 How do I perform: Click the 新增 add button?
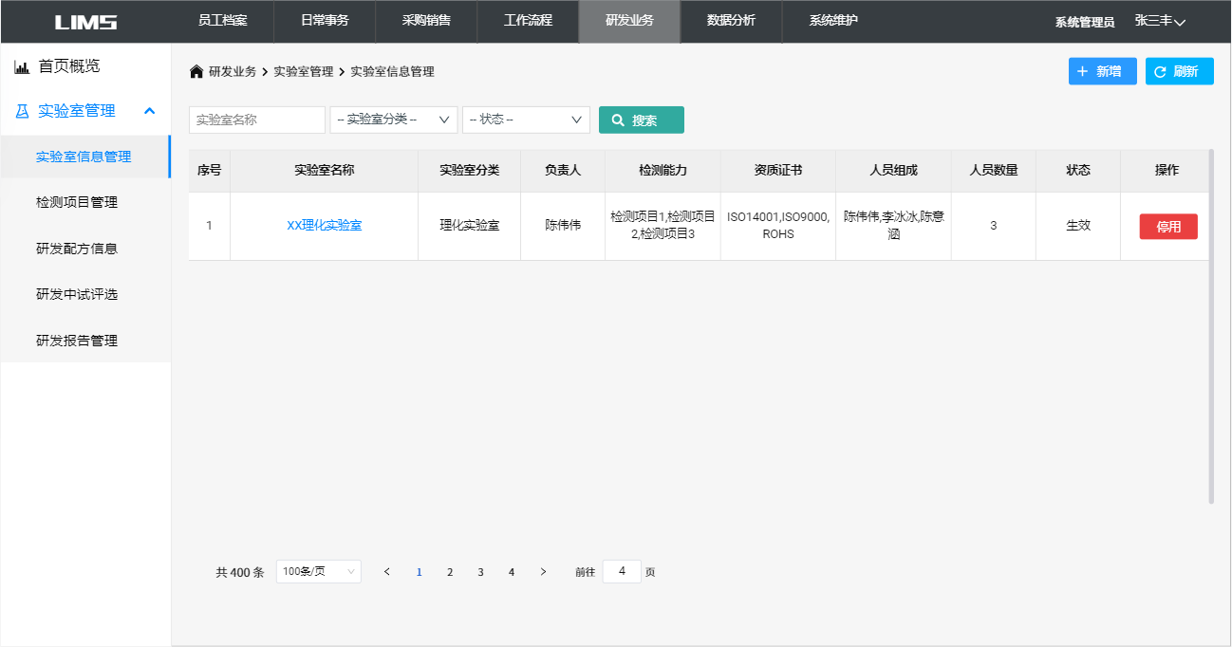pos(1102,71)
